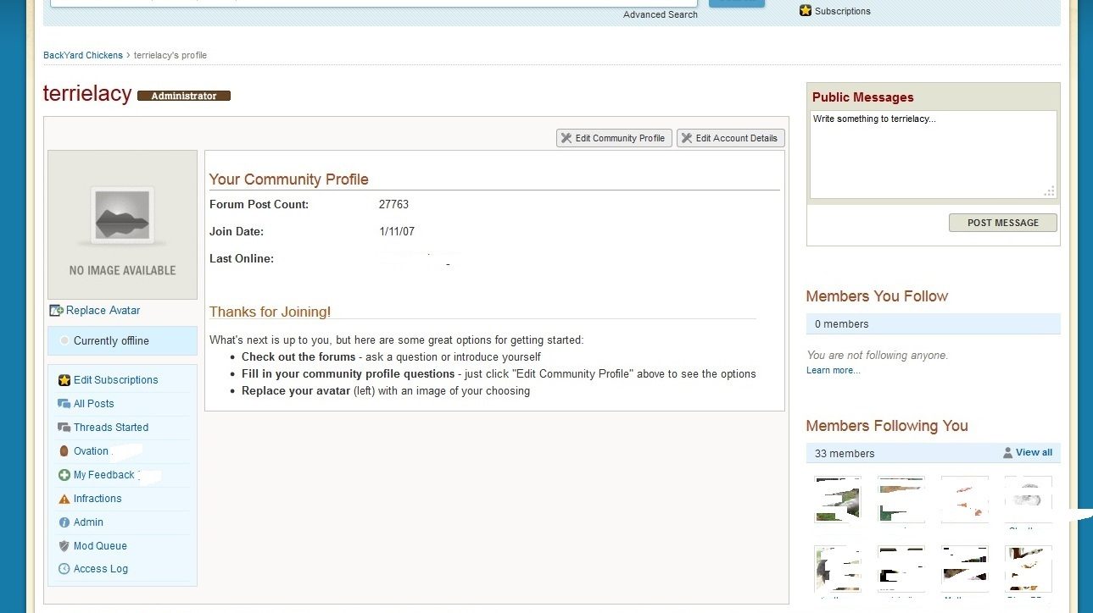This screenshot has height=613, width=1093.
Task: Go to BackYard Chickens breadcrumb link
Action: tap(83, 55)
